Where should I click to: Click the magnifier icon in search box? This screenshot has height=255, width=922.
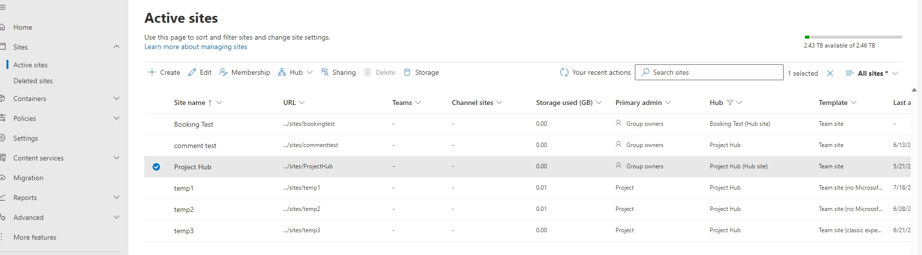[x=645, y=72]
